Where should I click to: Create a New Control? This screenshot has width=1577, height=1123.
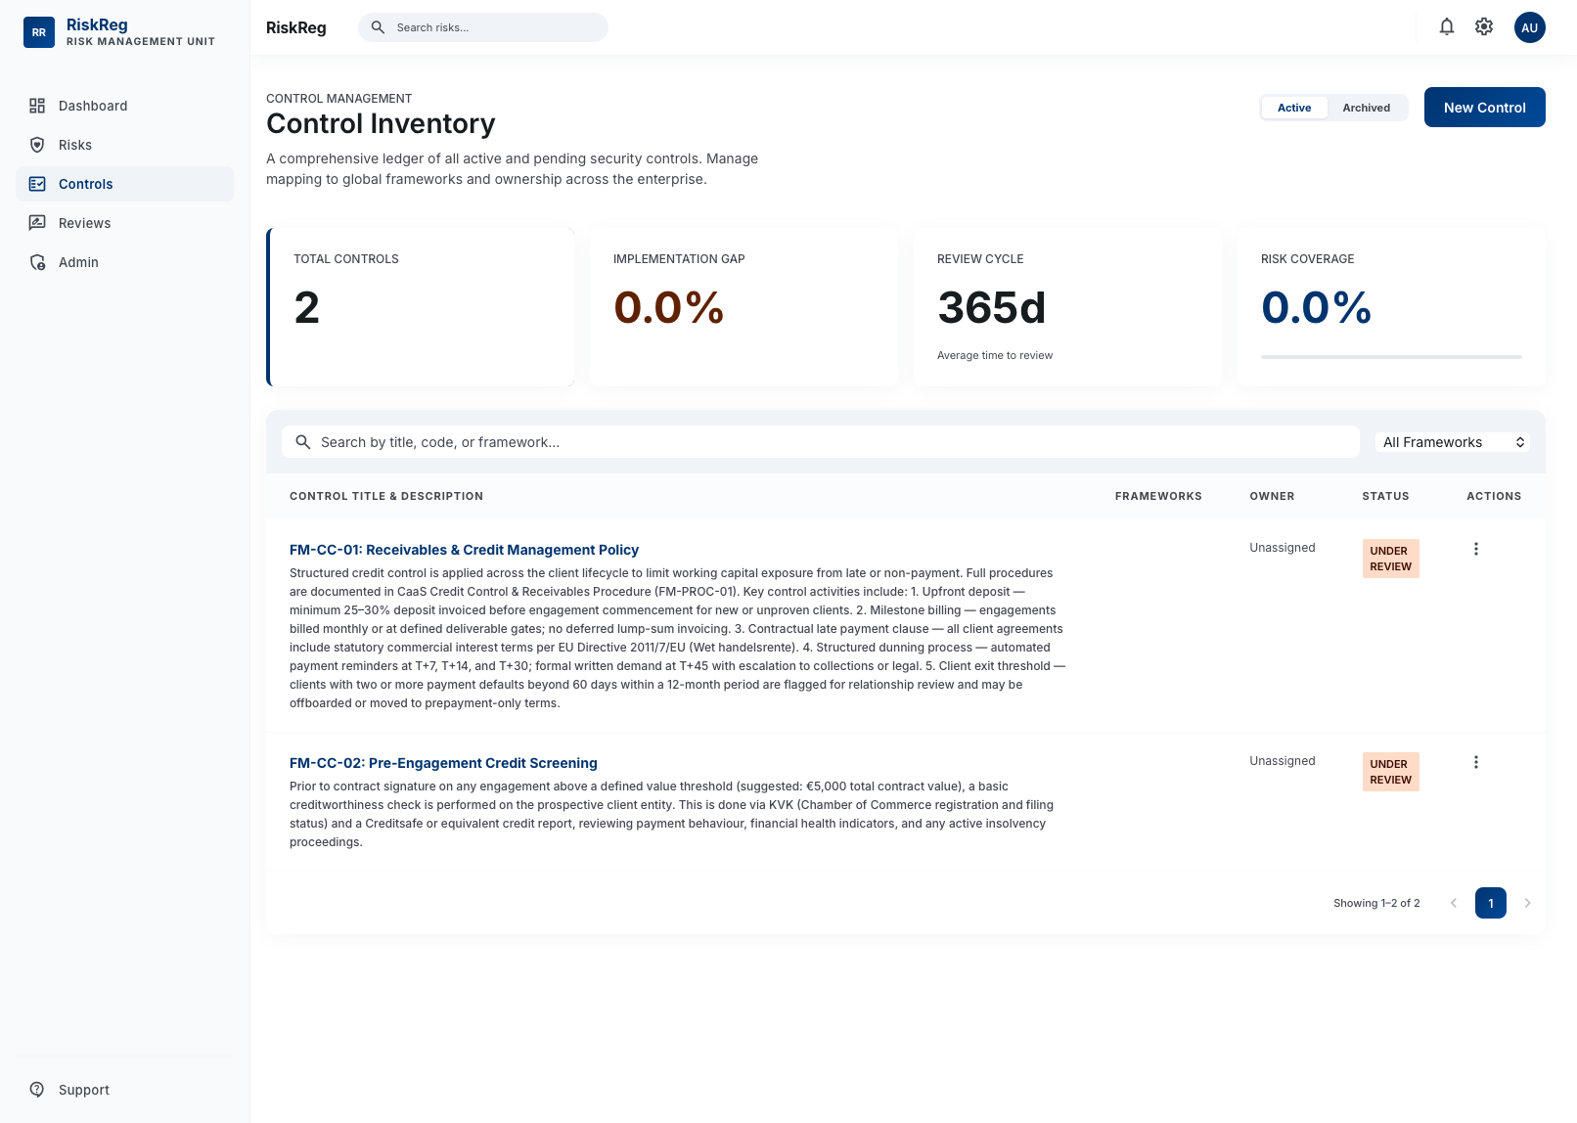(1484, 108)
